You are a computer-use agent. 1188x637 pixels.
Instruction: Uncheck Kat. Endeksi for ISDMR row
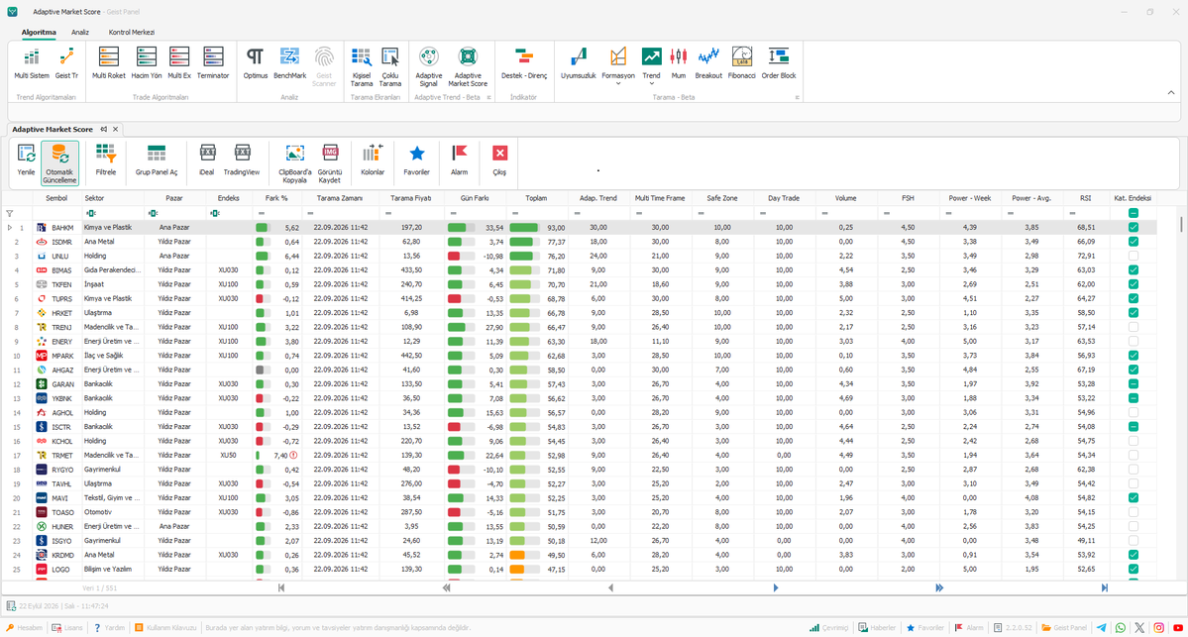coord(1134,242)
